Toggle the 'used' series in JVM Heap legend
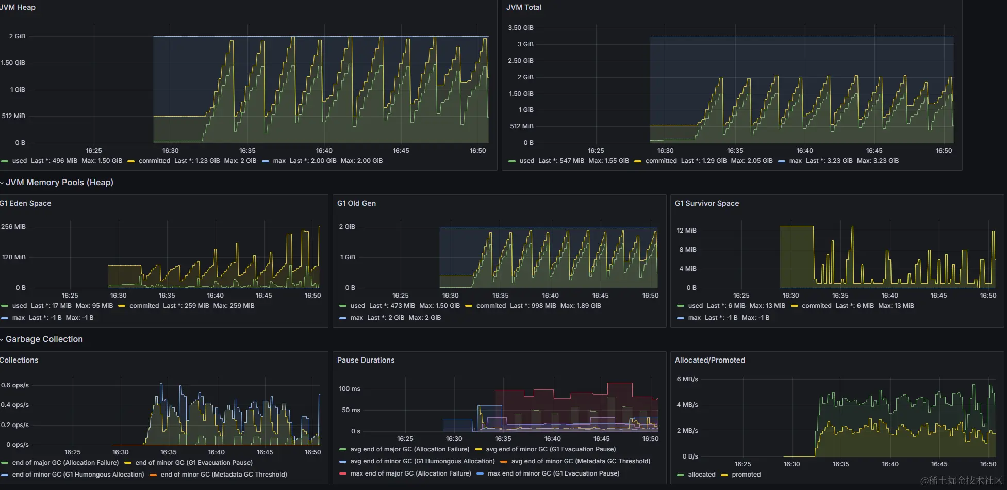The height and width of the screenshot is (490, 1007). pyautogui.click(x=20, y=161)
